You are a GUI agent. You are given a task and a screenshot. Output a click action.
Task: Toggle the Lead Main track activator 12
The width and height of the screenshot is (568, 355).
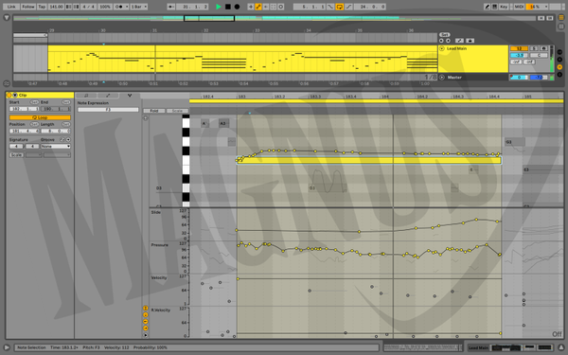pos(519,48)
